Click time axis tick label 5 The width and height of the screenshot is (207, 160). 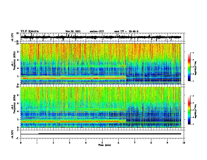102,143
